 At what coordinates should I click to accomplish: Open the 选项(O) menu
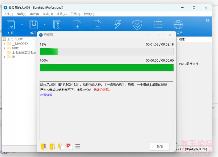47,14
